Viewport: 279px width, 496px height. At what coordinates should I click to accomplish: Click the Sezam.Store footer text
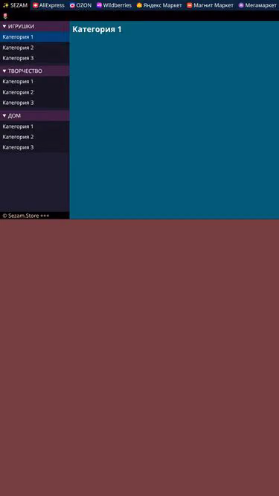click(x=26, y=216)
